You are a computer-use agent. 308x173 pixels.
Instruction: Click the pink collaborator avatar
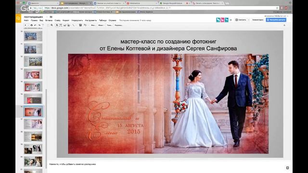tap(222, 20)
